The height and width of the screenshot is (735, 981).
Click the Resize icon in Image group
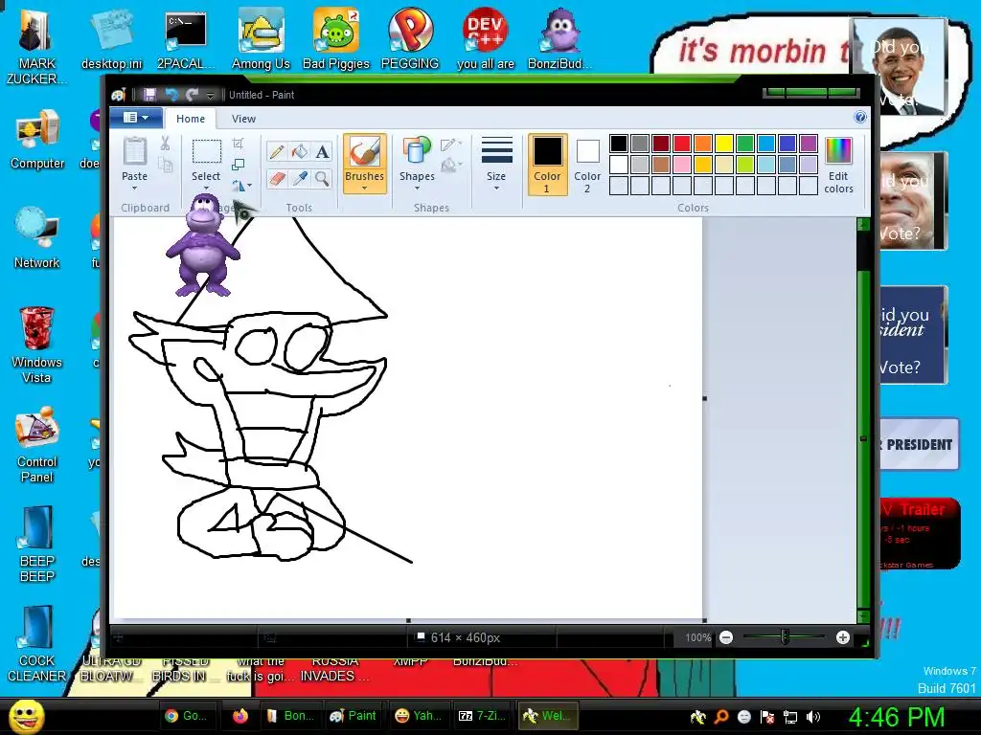239,165
